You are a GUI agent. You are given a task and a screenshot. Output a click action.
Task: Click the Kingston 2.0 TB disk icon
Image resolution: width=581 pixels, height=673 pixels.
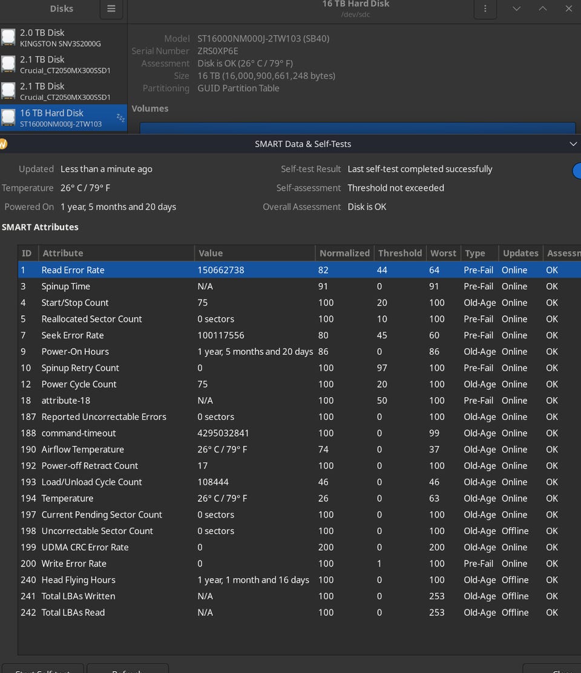point(8,37)
